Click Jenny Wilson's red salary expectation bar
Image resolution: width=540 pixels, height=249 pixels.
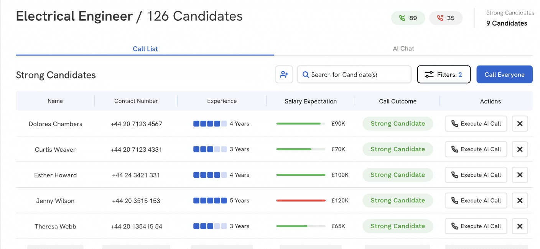tap(301, 200)
